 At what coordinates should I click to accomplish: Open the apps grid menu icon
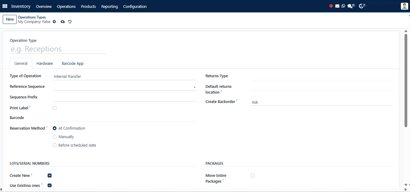coord(5,6)
